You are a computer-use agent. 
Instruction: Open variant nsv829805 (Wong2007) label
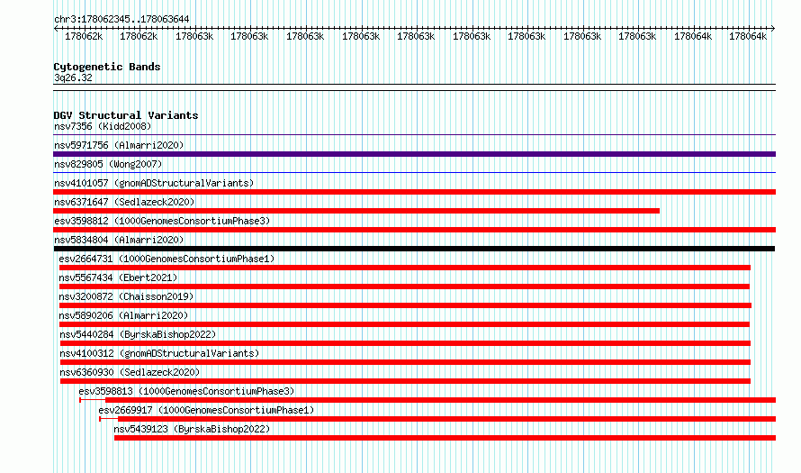pos(108,164)
